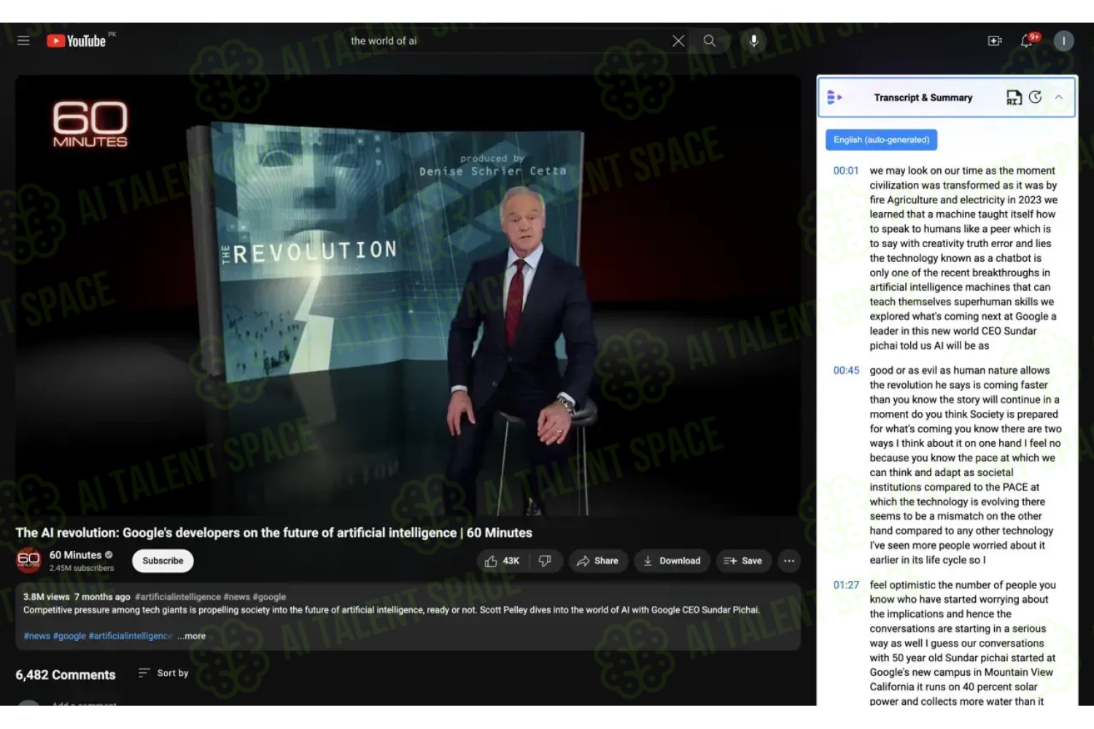
Task: Like the video with 43K thumbs up
Action: (x=502, y=561)
